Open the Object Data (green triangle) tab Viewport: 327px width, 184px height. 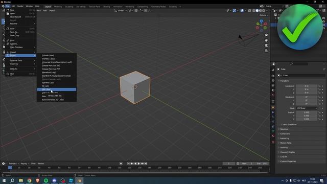(x=273, y=131)
